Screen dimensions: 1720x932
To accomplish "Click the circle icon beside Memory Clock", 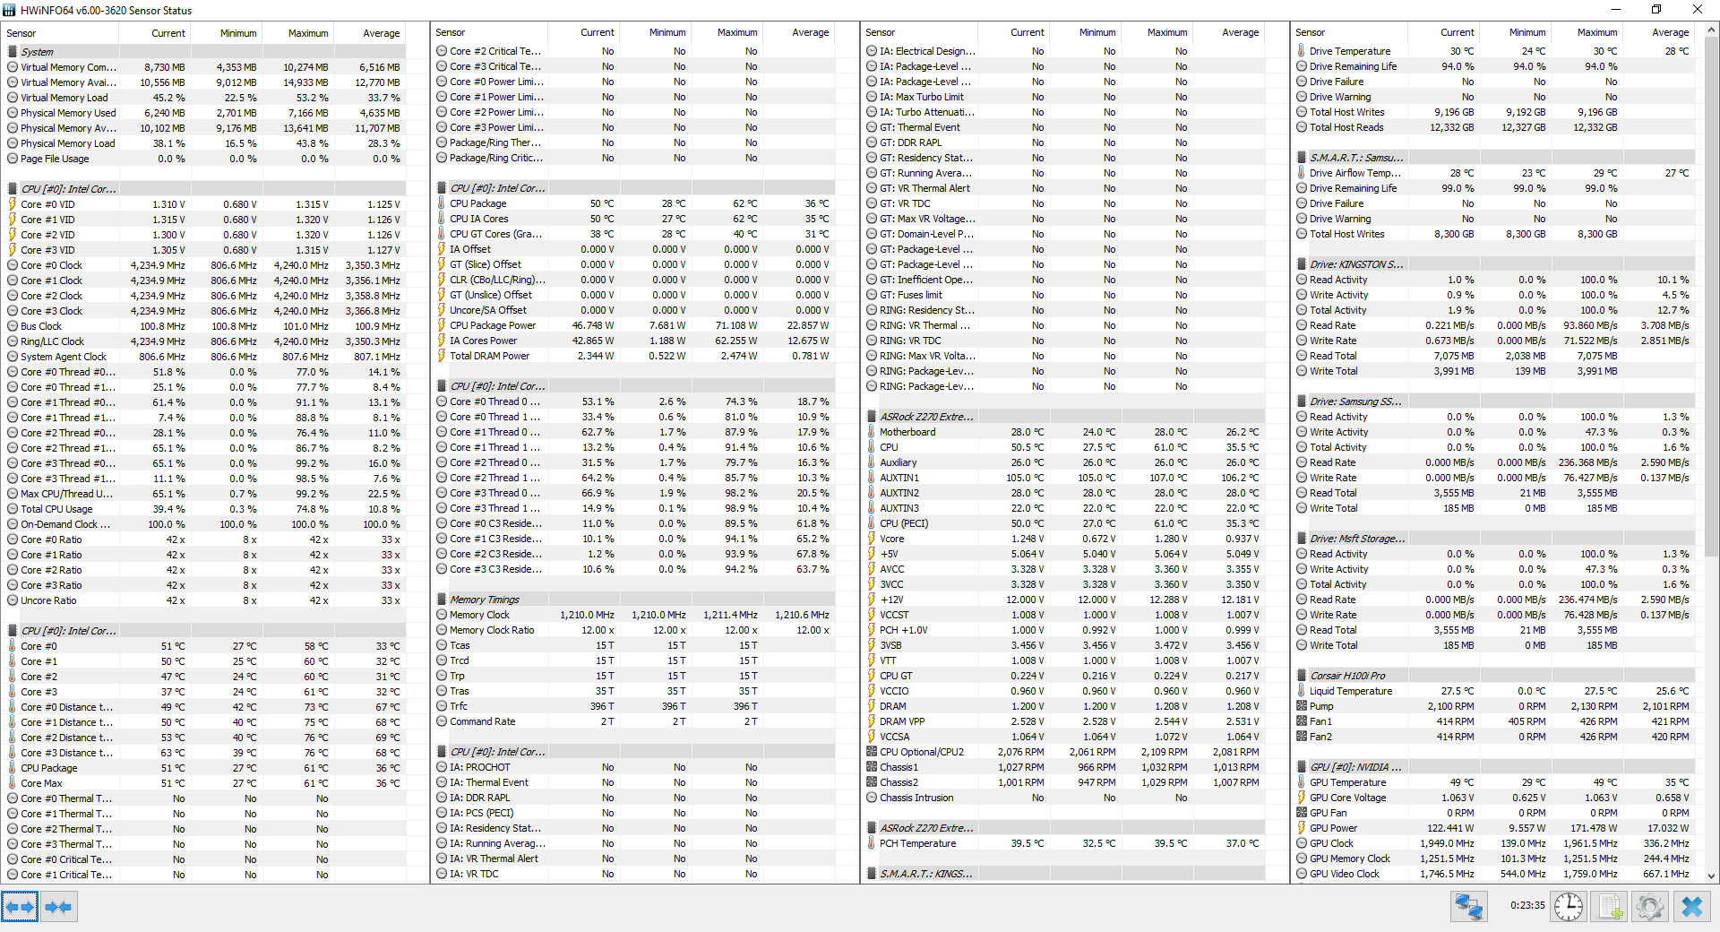I will coord(442,615).
